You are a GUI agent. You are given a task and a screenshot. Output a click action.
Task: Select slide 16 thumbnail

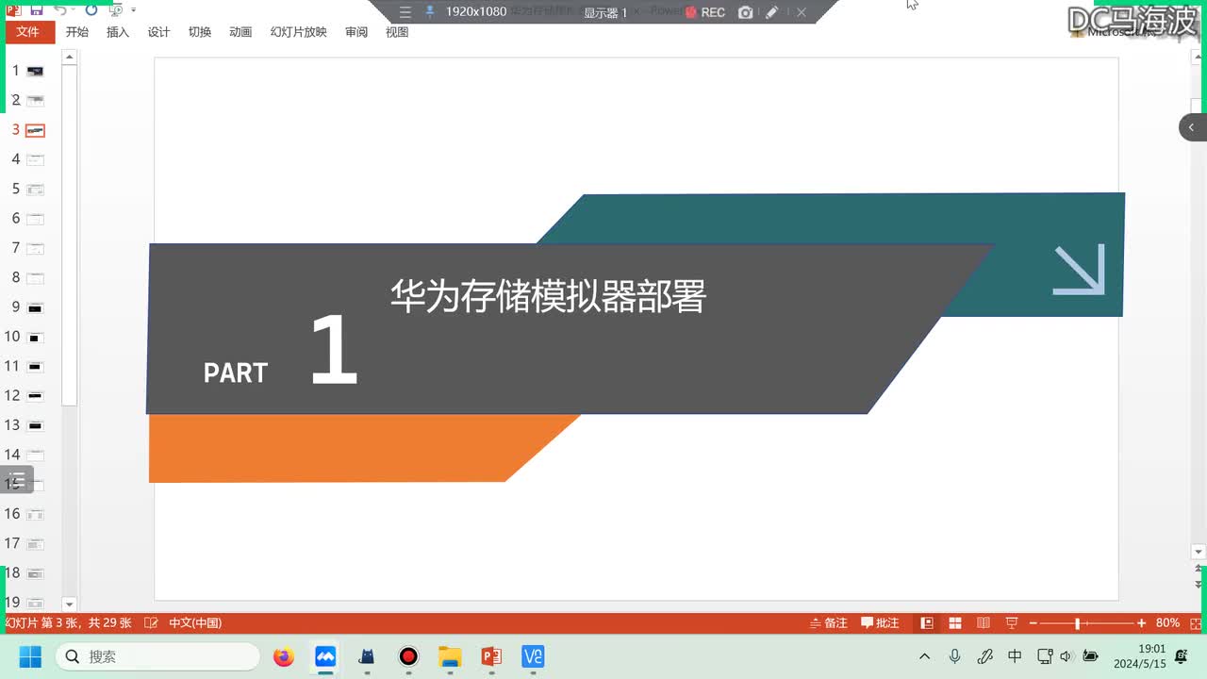point(35,515)
